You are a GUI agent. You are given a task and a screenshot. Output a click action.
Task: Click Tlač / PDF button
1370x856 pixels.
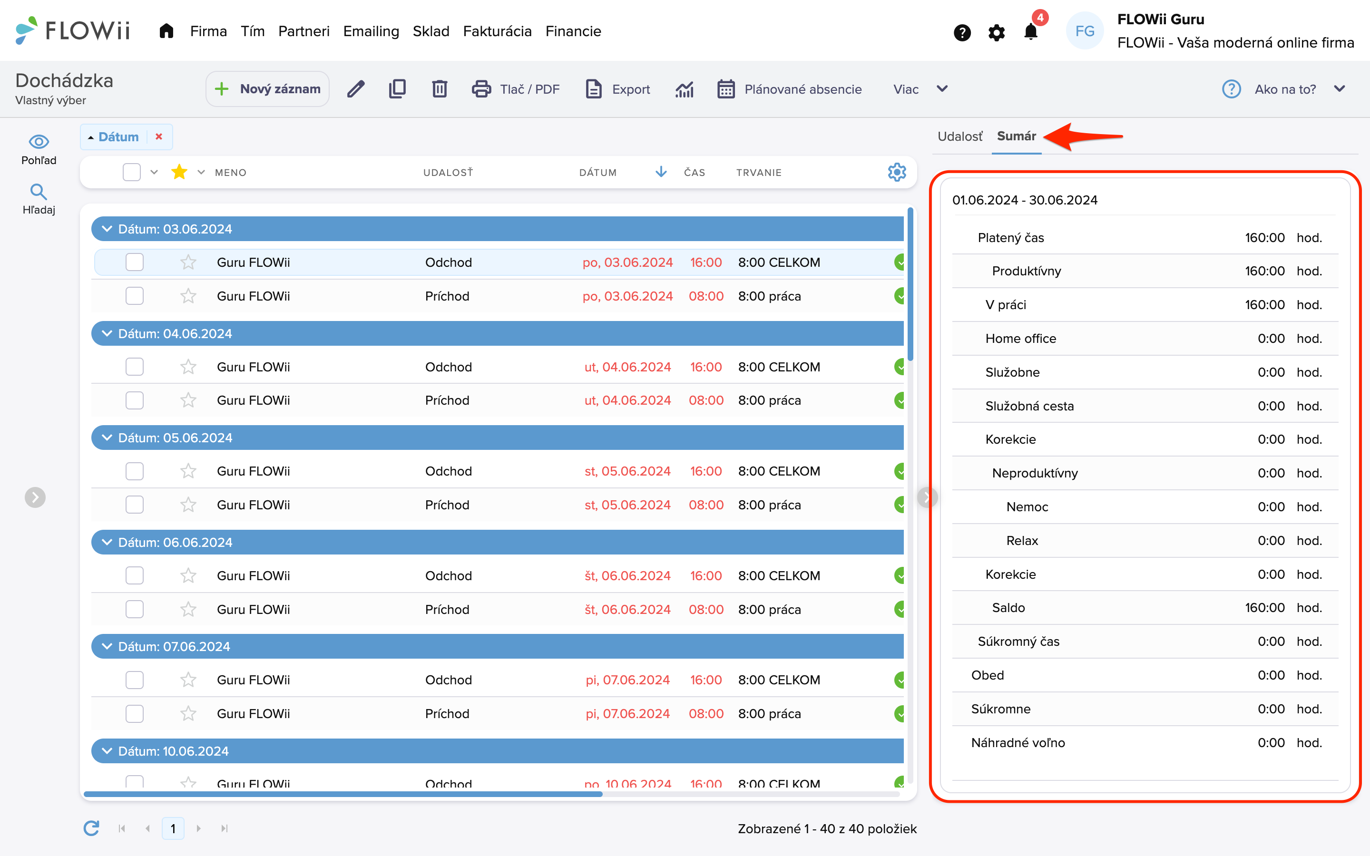coord(516,89)
